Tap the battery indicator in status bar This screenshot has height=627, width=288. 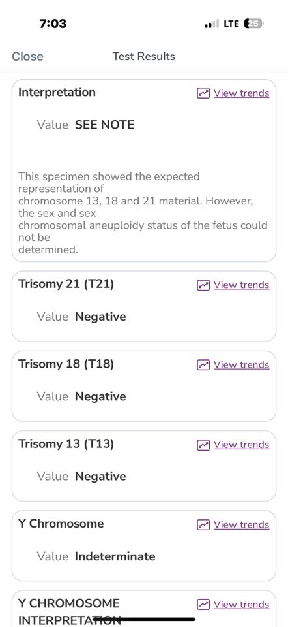pos(253,24)
